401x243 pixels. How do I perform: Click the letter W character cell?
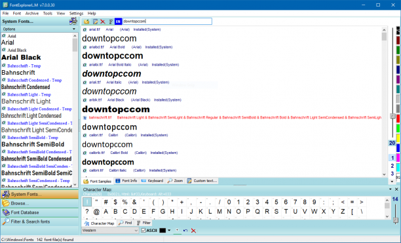pos(314,212)
